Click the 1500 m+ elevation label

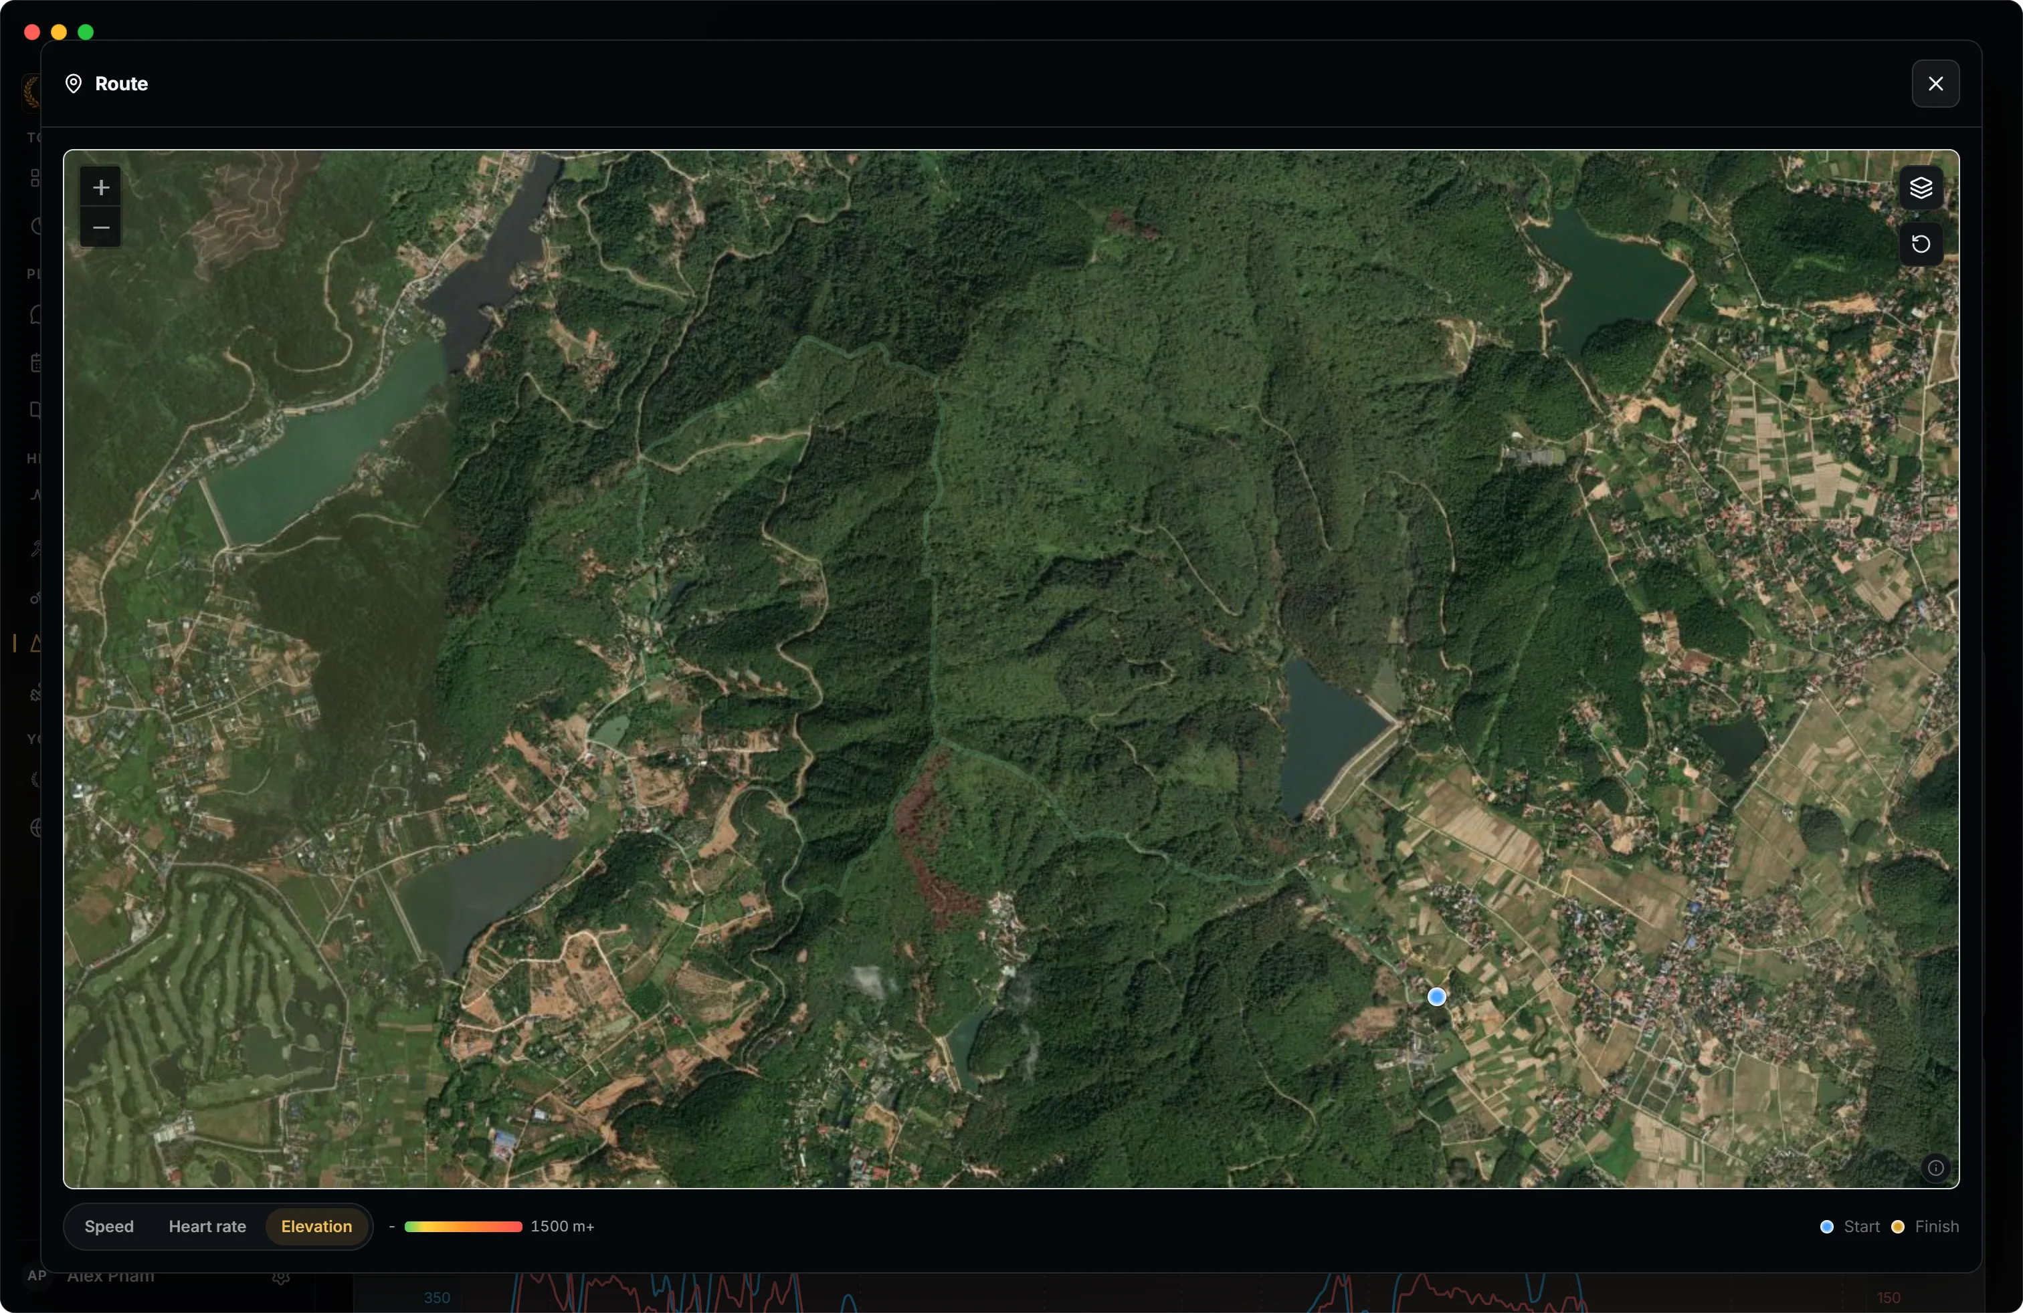pos(562,1226)
